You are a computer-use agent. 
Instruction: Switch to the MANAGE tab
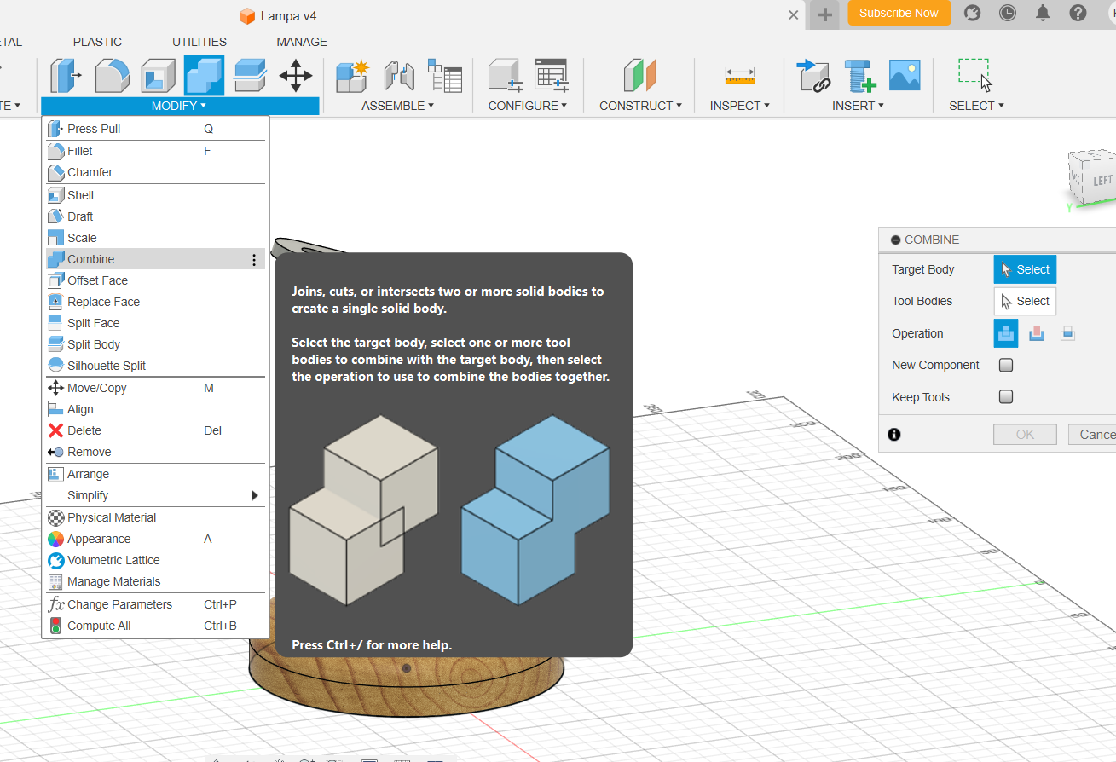(x=302, y=42)
